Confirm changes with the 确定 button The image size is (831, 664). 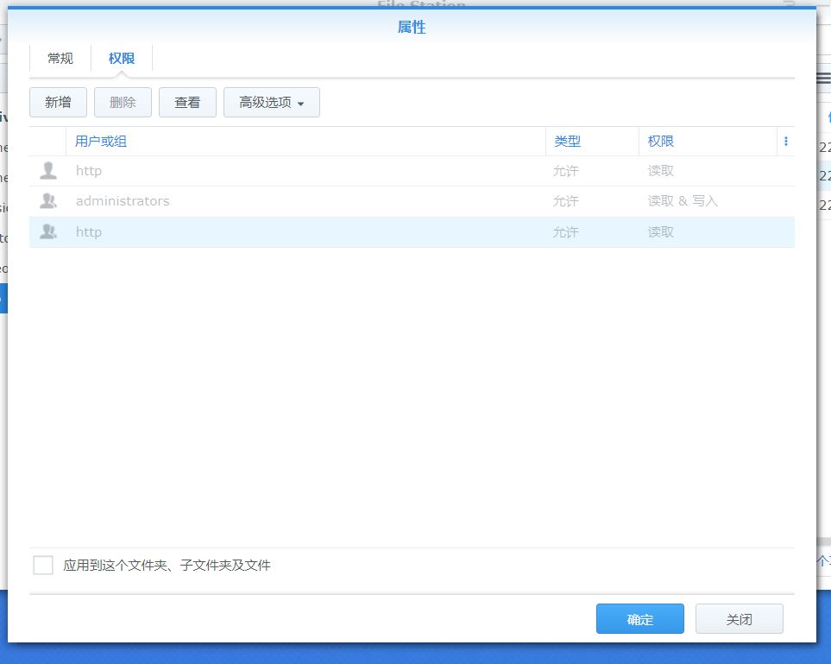pyautogui.click(x=639, y=618)
